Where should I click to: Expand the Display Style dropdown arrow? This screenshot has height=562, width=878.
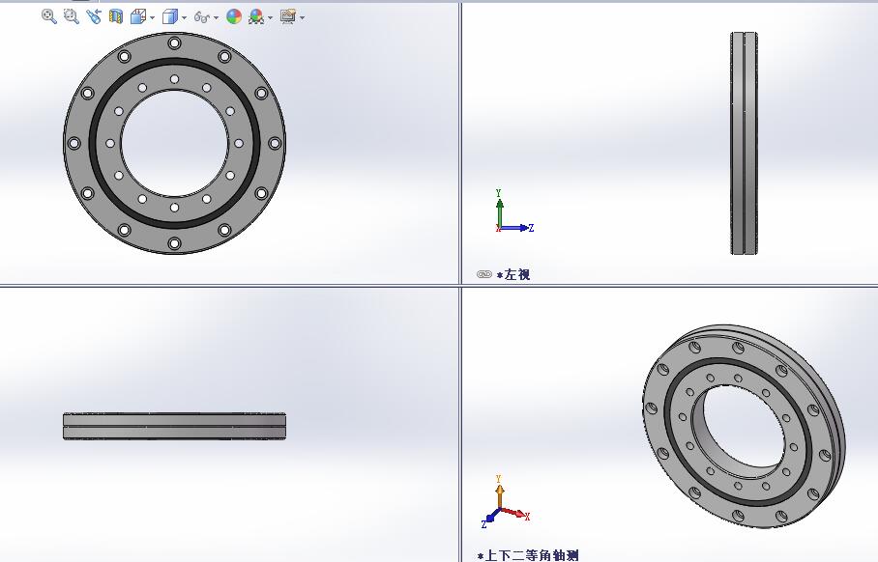(x=185, y=18)
